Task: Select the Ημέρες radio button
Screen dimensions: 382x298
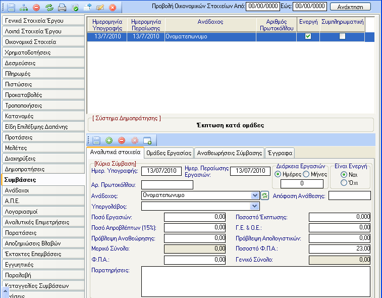Action: 278,174
